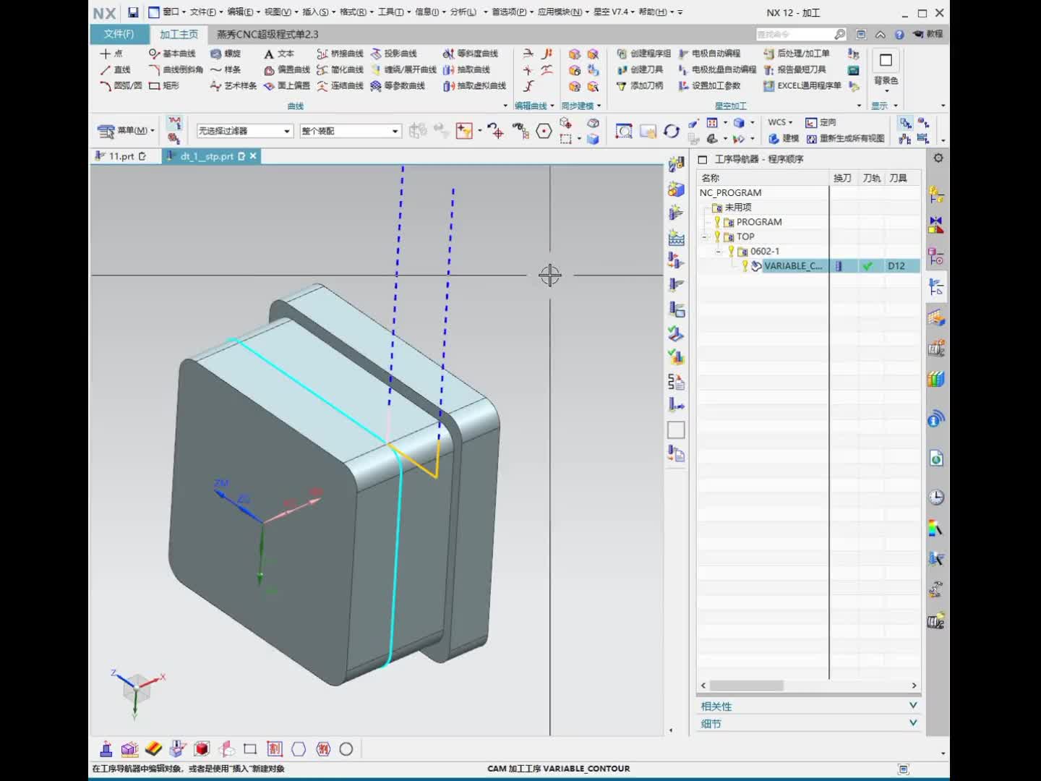Click the 定向 orient button
Screen dimensions: 1041x781
coord(821,122)
